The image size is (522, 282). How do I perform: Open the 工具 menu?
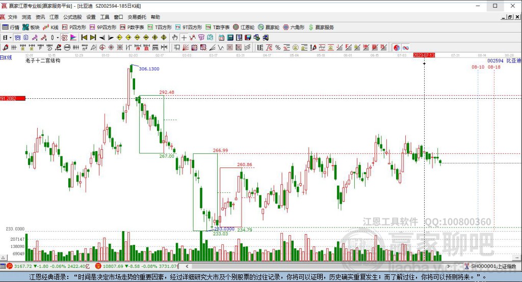105,17
